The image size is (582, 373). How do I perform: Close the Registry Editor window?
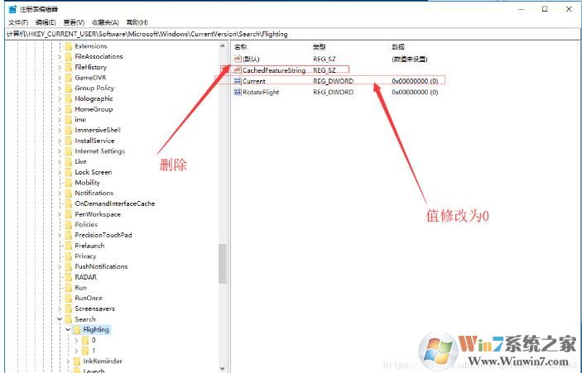point(569,9)
